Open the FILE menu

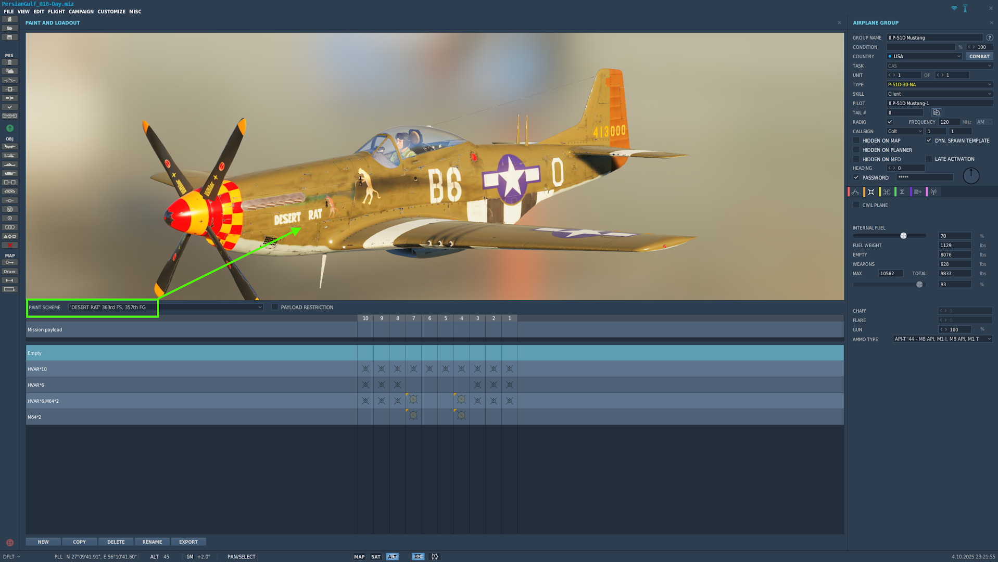point(9,11)
